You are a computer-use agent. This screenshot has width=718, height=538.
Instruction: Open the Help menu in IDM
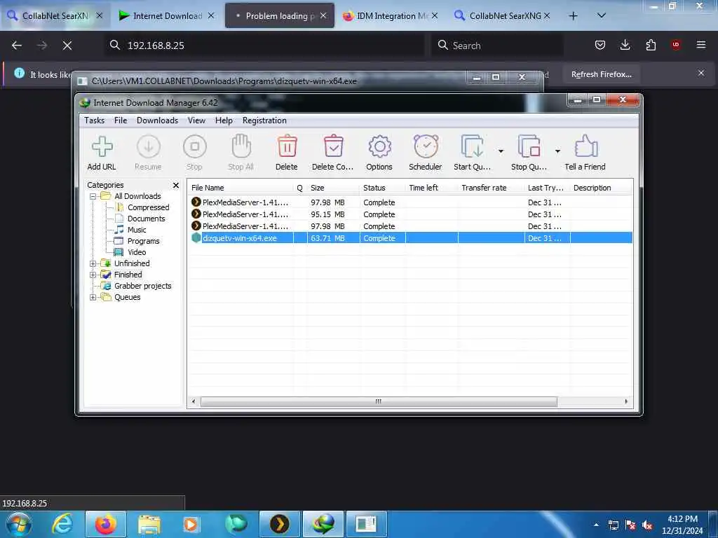coord(224,120)
